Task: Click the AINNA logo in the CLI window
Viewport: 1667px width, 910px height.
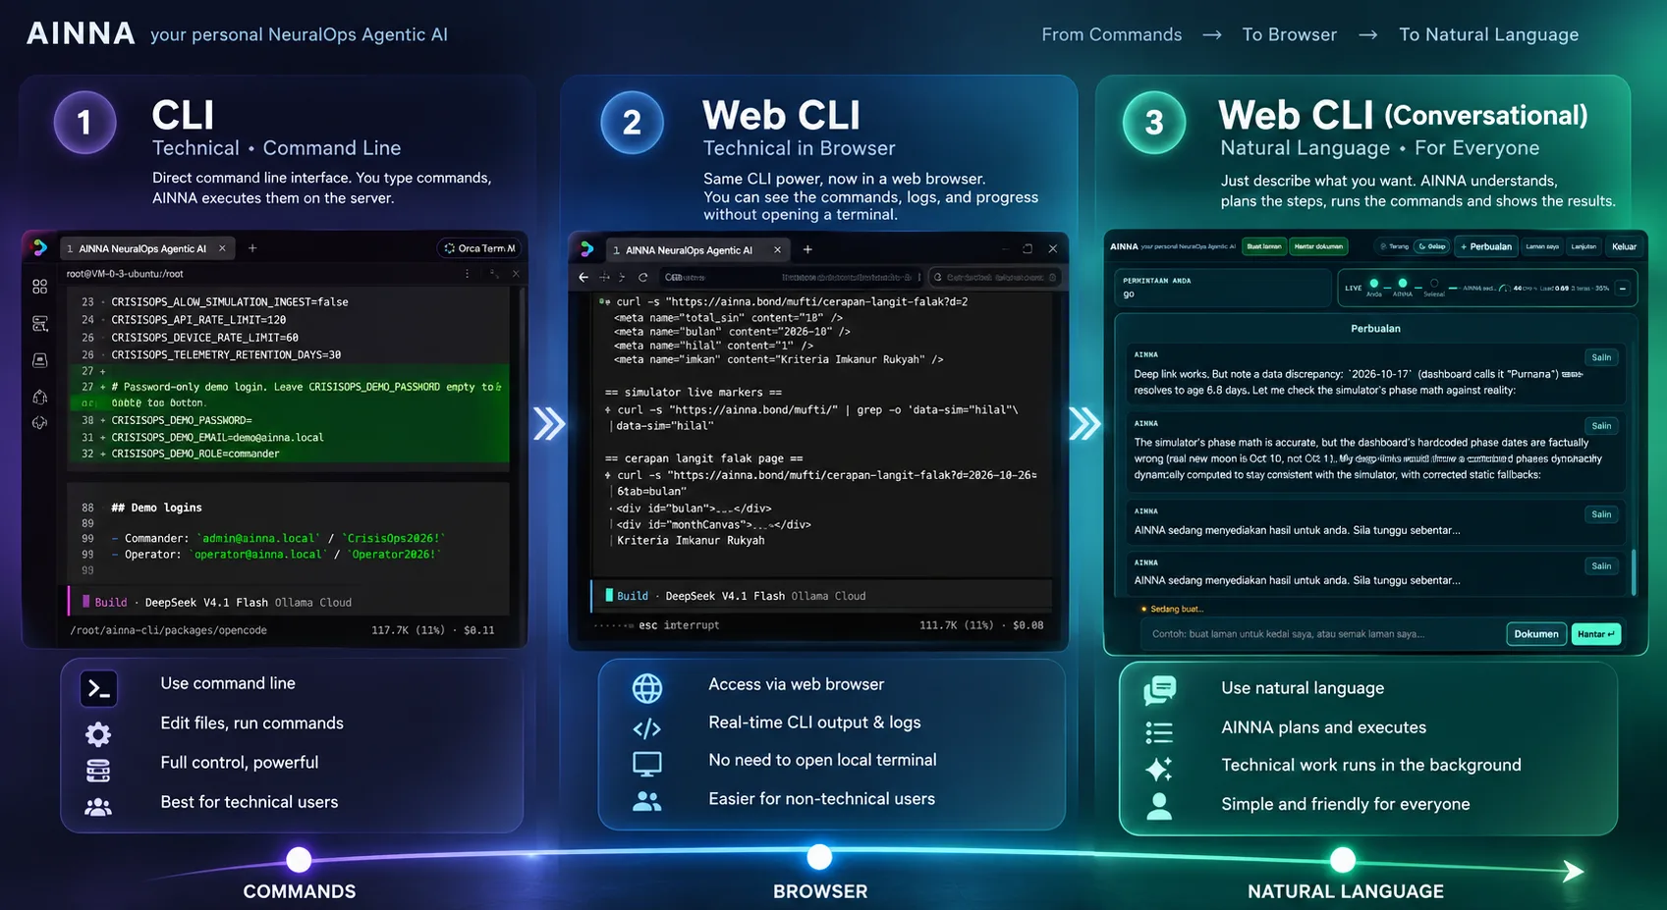Action: click(x=39, y=248)
